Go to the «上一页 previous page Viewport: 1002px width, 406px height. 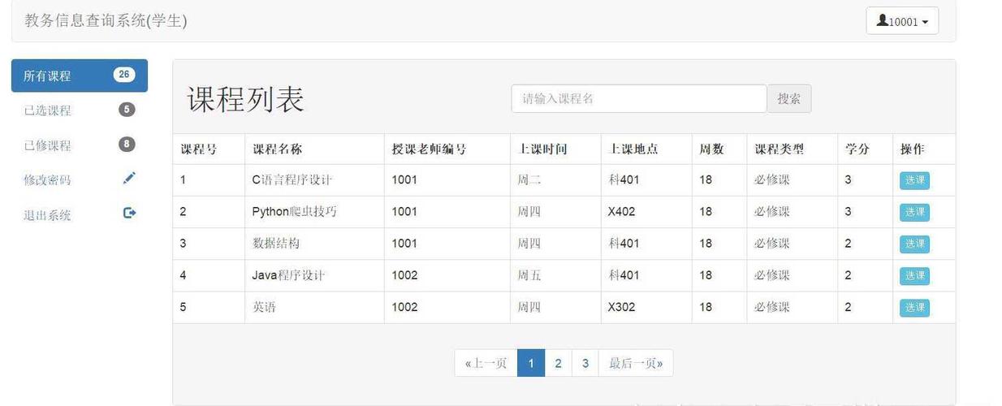click(x=486, y=363)
